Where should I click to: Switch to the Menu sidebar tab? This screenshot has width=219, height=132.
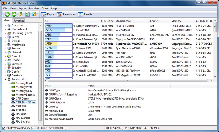point(7,20)
